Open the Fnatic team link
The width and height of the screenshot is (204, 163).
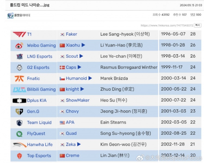[33, 79]
